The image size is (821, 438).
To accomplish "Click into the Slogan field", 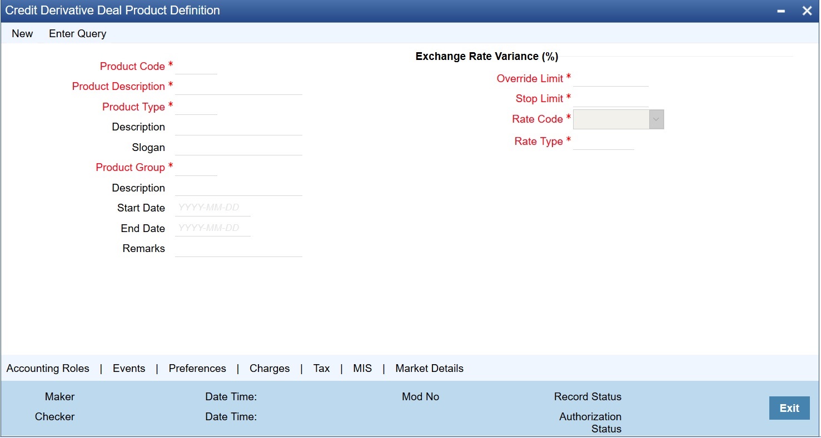I will [x=238, y=147].
